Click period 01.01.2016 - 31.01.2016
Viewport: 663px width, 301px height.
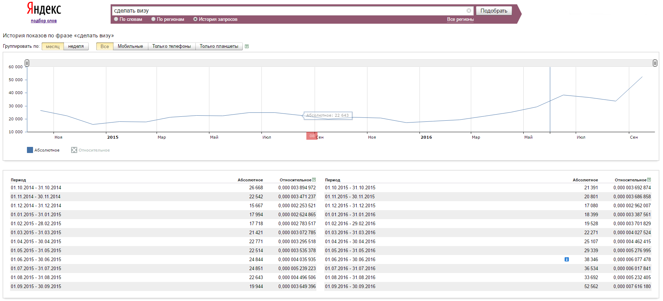pos(350,214)
